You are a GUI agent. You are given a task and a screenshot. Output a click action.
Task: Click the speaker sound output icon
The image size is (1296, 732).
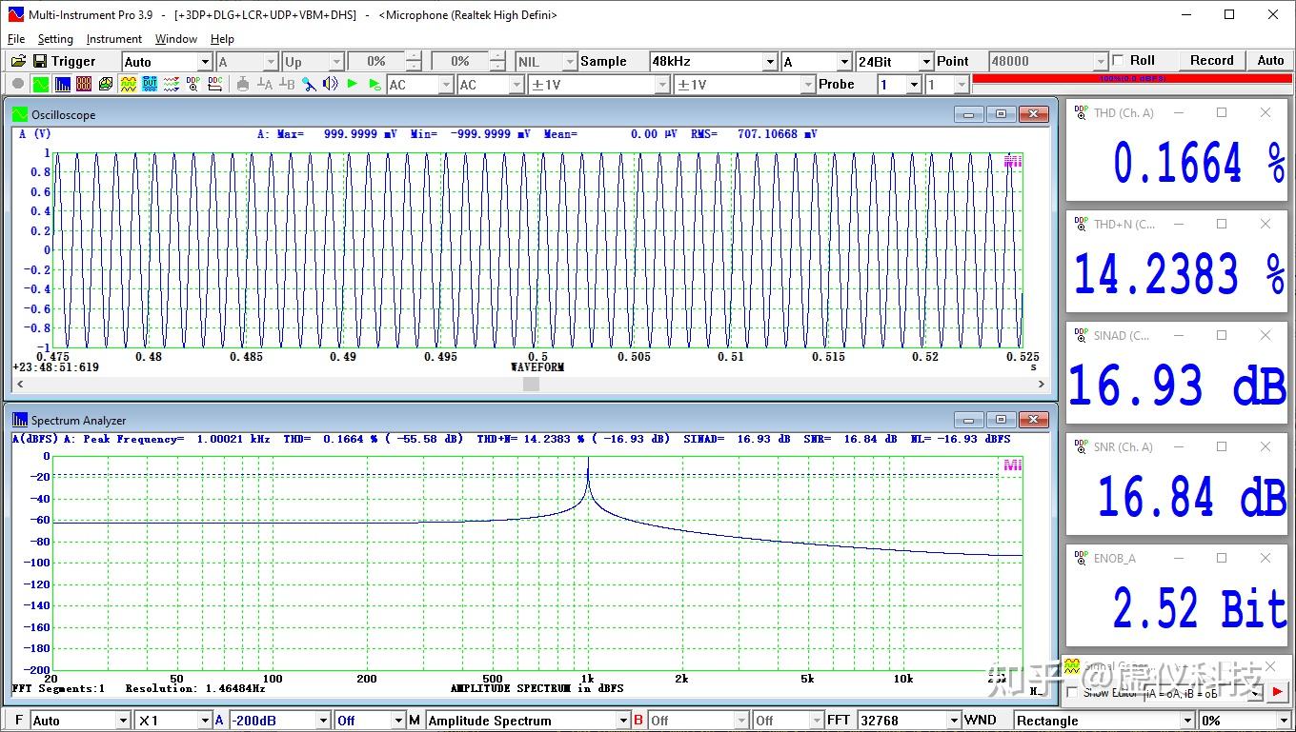point(330,84)
